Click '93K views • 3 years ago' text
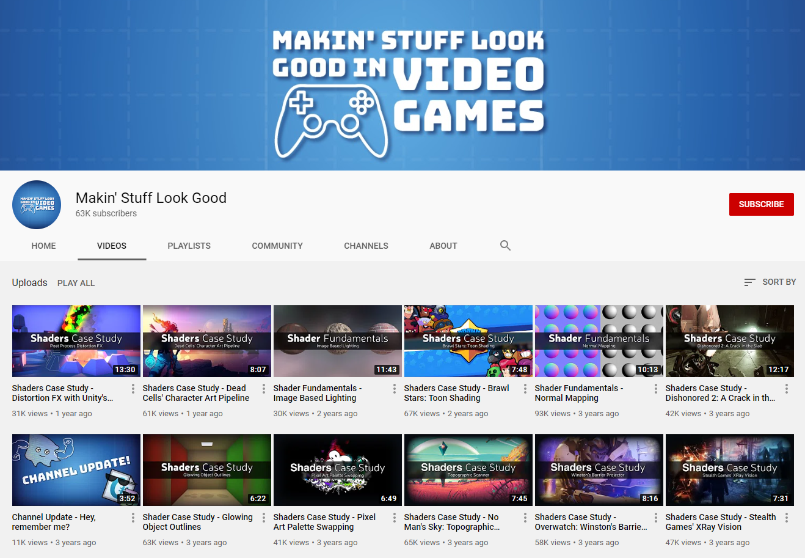Viewport: 805px width, 558px height. coord(577,414)
